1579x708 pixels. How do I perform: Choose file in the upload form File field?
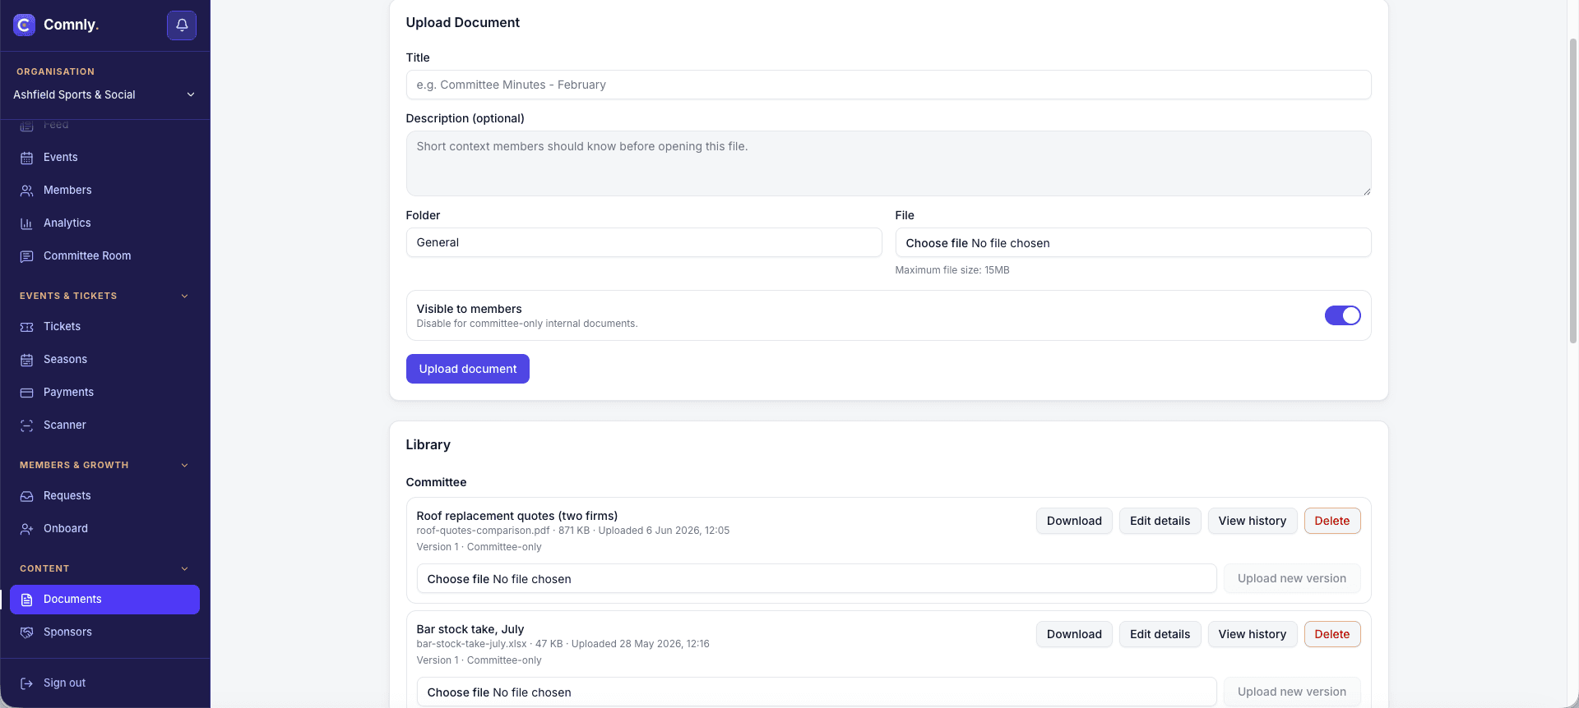point(1133,242)
